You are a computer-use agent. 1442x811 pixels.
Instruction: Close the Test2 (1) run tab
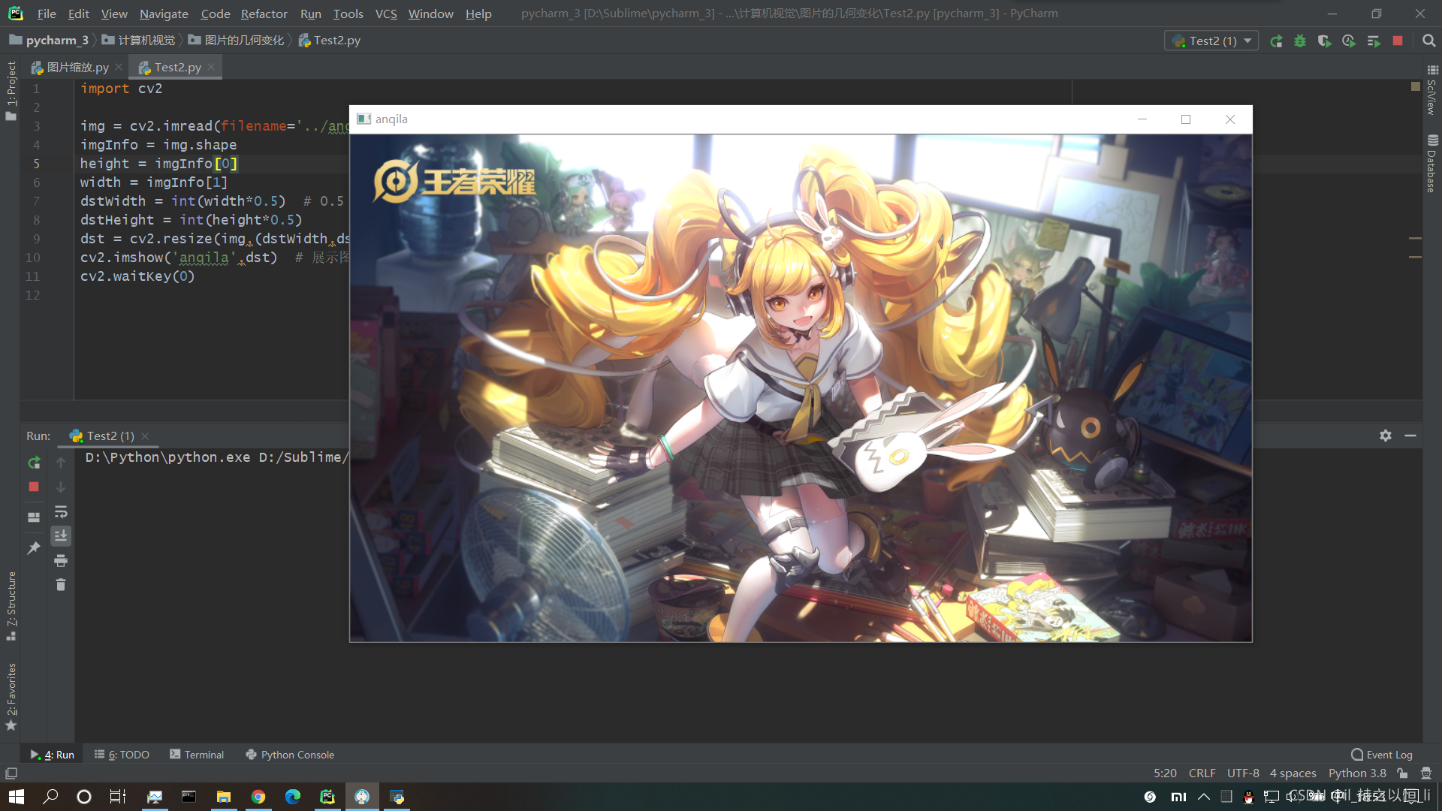145,436
